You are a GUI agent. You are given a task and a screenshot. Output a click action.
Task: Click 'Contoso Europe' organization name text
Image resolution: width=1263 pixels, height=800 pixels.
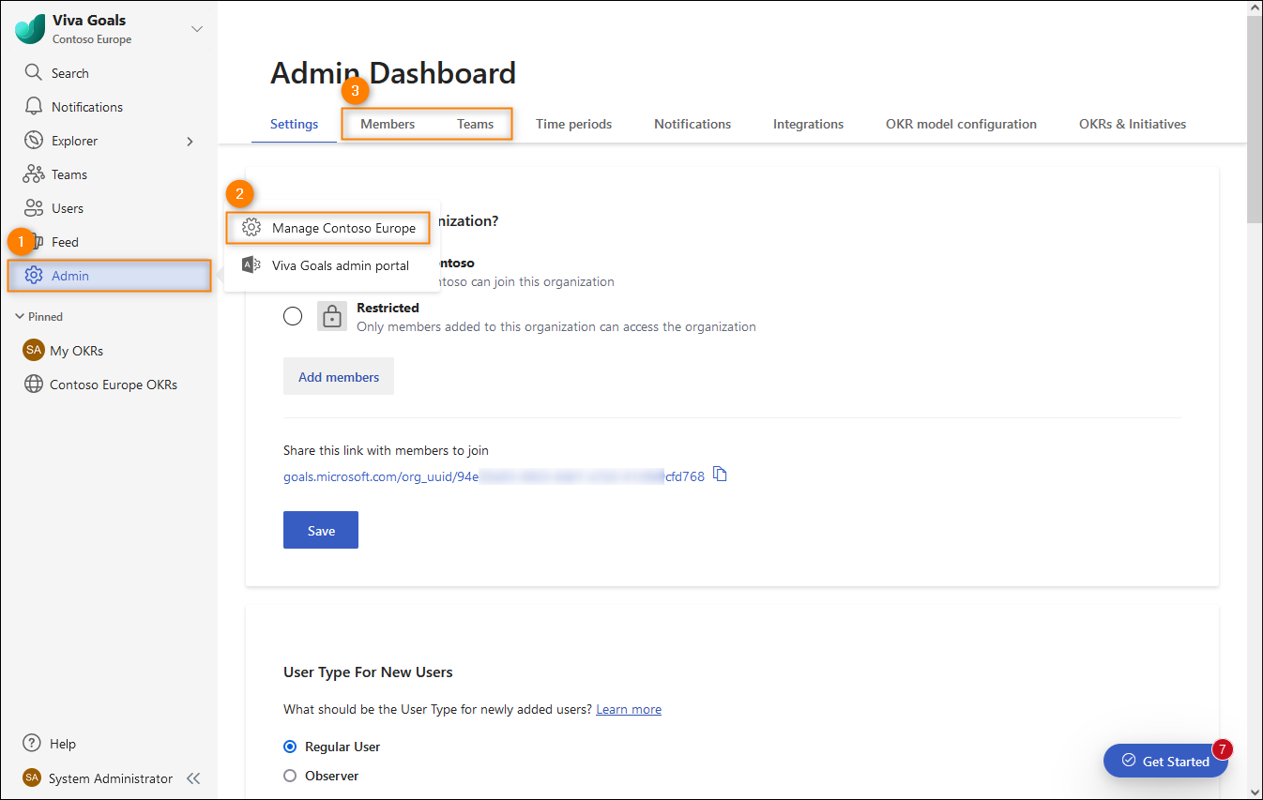(x=92, y=39)
